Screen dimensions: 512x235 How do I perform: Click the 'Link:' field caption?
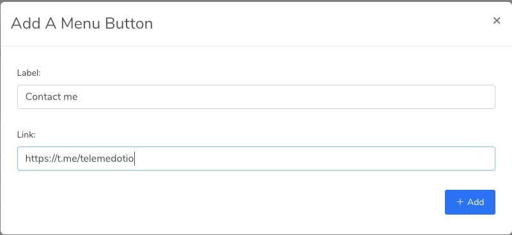coord(26,134)
